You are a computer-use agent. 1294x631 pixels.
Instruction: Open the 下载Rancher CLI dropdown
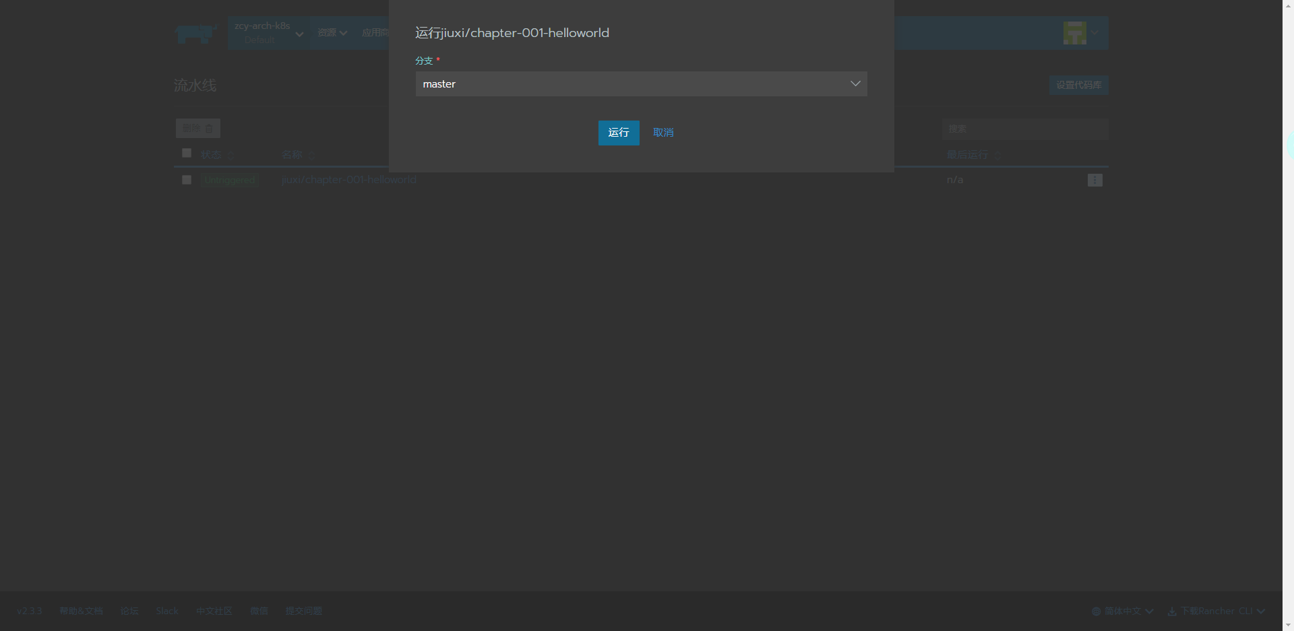[x=1216, y=611]
